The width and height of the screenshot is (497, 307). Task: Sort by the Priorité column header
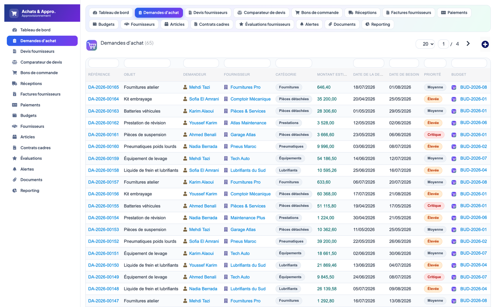tap(432, 75)
